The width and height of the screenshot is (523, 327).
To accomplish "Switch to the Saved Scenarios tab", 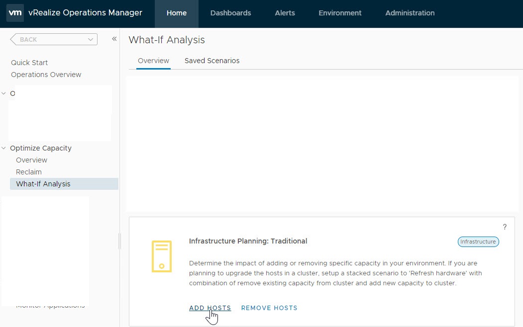I will click(x=212, y=61).
